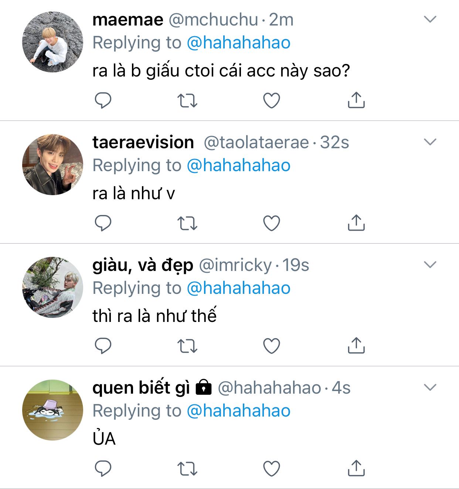Reply to taeraevision's tweet

point(103,223)
